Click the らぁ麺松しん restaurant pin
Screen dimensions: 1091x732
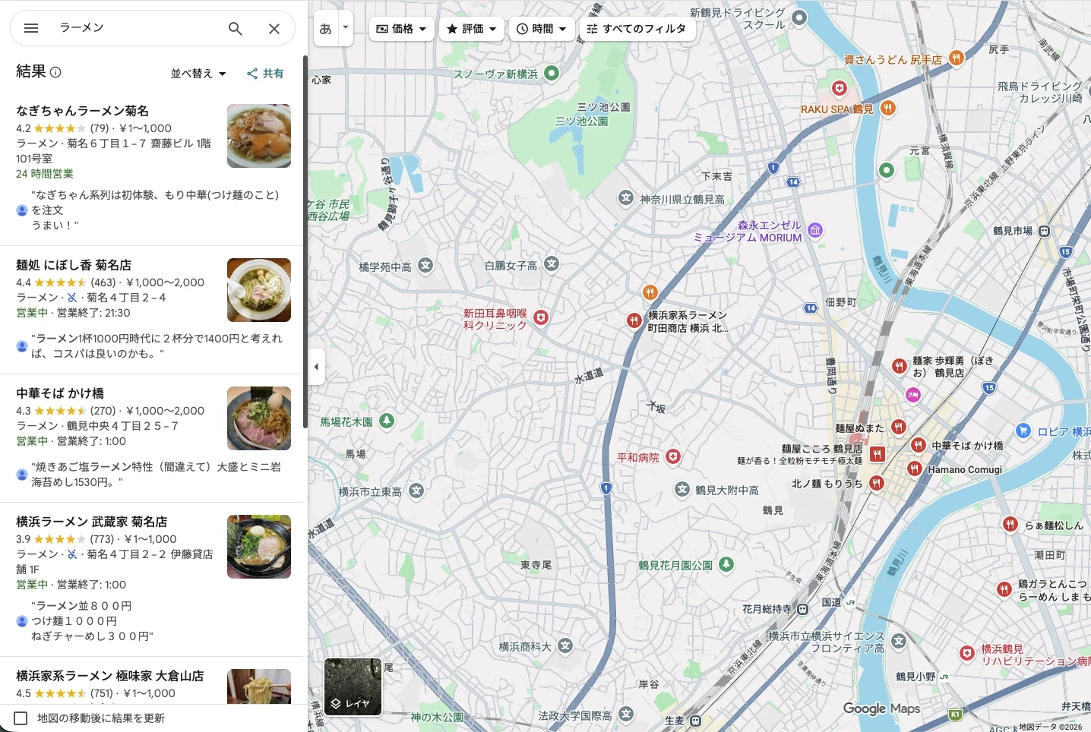[x=1010, y=523]
